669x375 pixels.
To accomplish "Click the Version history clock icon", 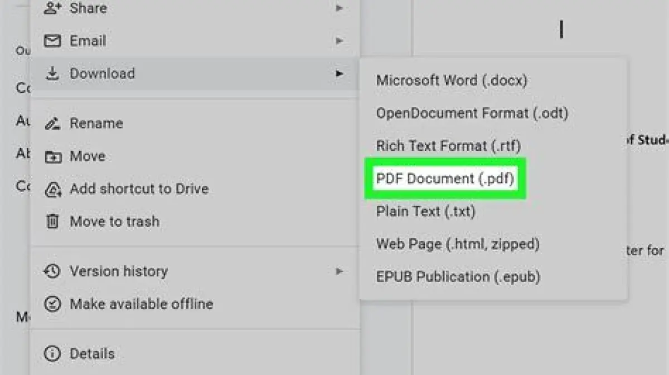I will 52,272.
